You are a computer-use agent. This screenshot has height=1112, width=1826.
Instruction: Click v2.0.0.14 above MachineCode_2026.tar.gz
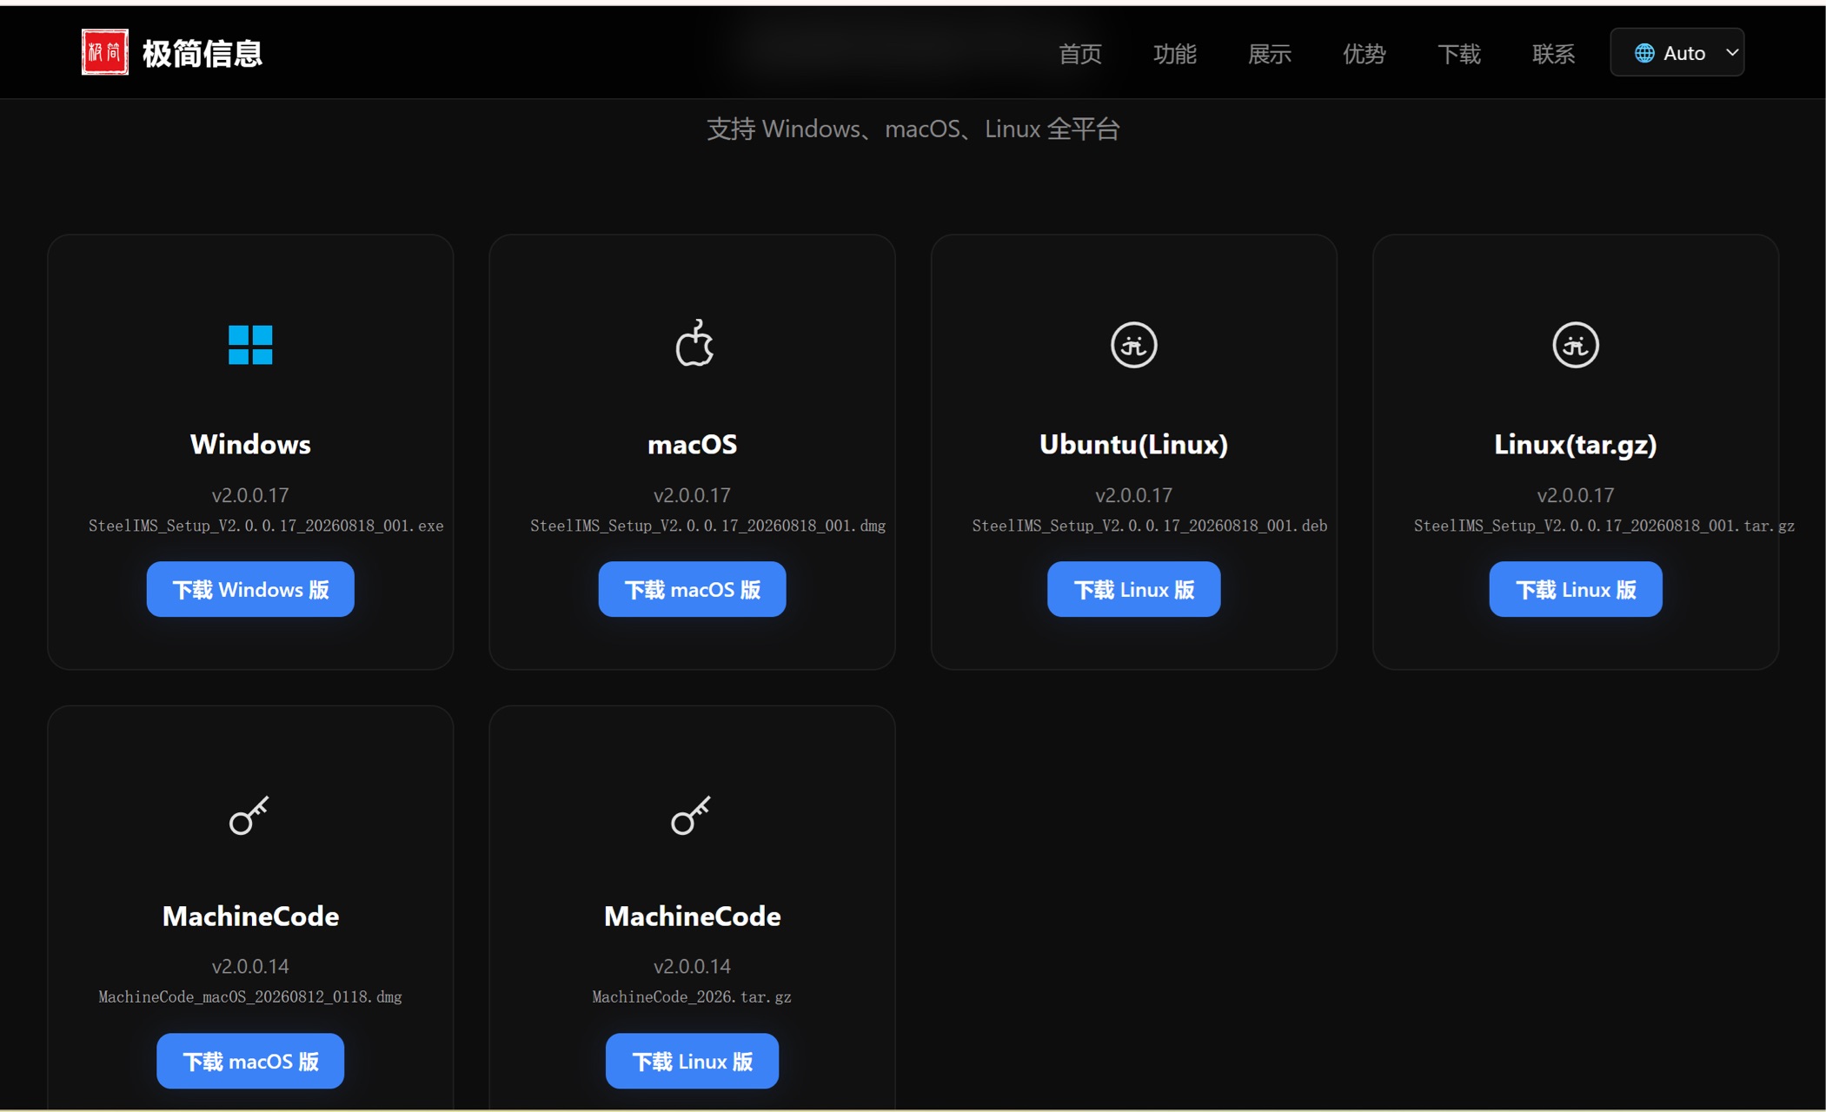pyautogui.click(x=692, y=966)
